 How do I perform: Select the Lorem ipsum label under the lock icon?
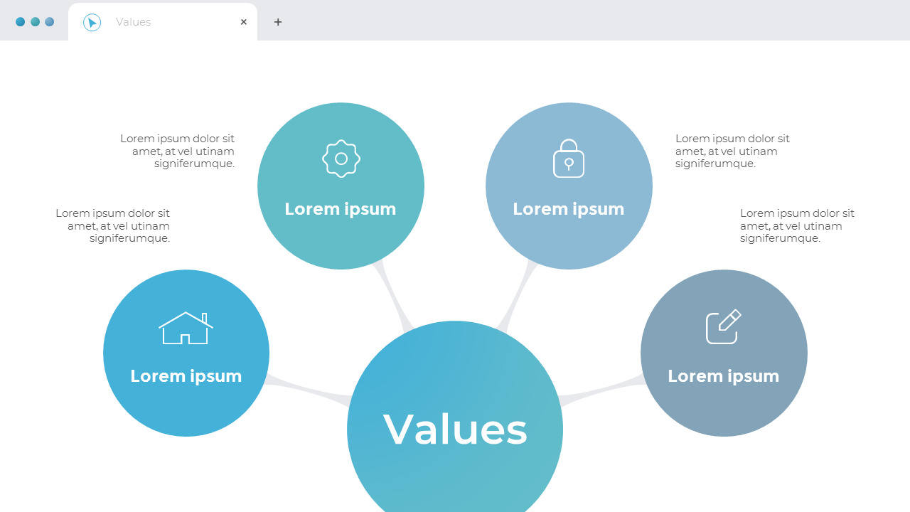click(569, 209)
